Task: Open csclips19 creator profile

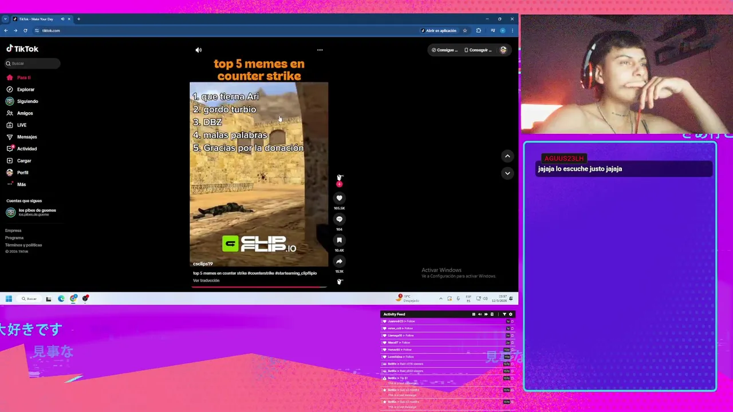Action: [203, 264]
